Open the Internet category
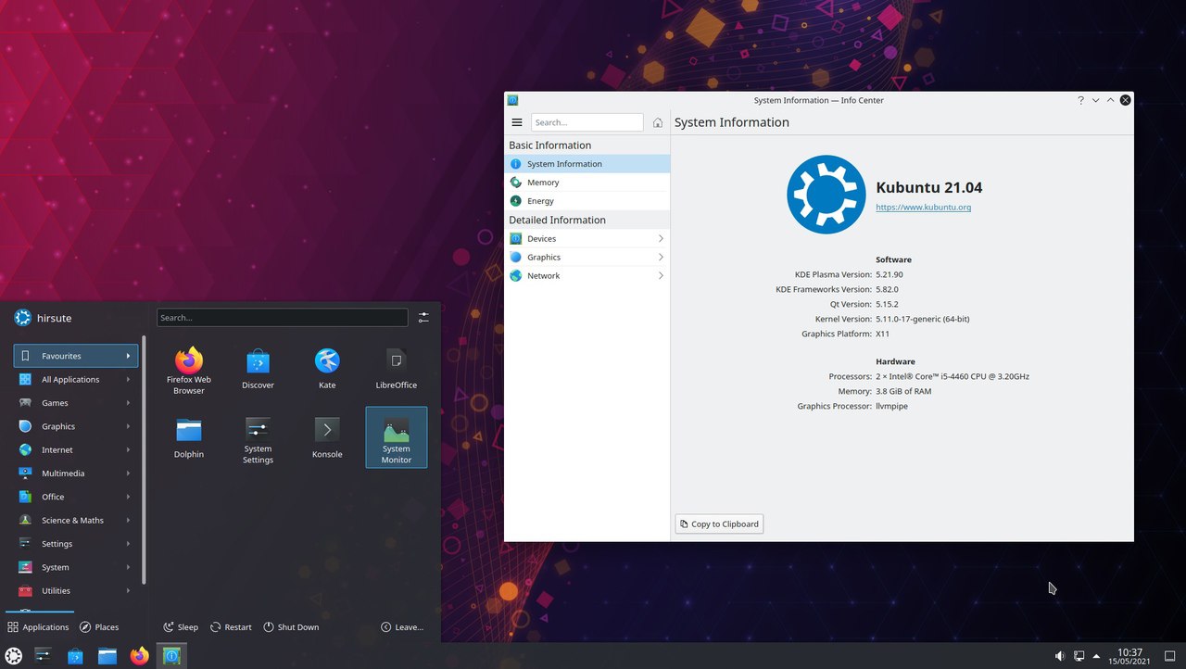The image size is (1186, 669). (76, 449)
